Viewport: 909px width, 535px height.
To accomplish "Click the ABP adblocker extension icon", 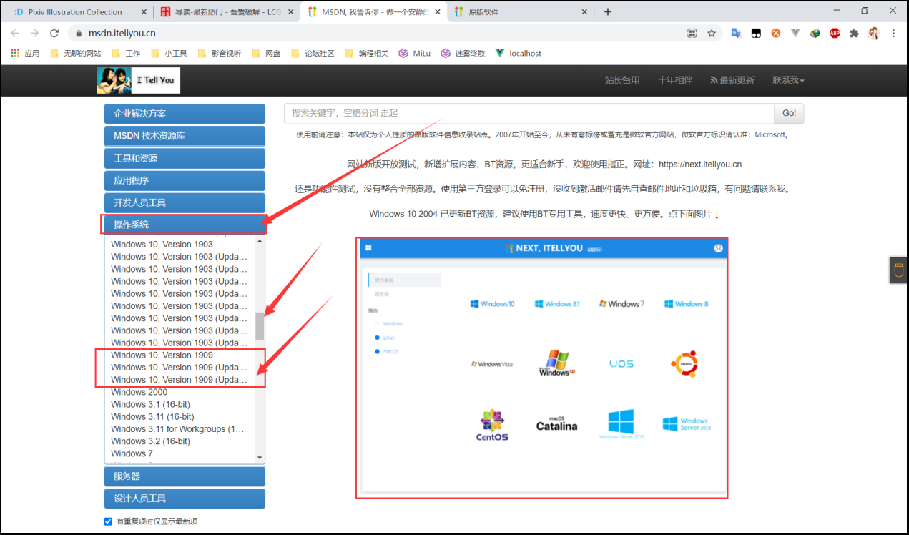I will 835,34.
